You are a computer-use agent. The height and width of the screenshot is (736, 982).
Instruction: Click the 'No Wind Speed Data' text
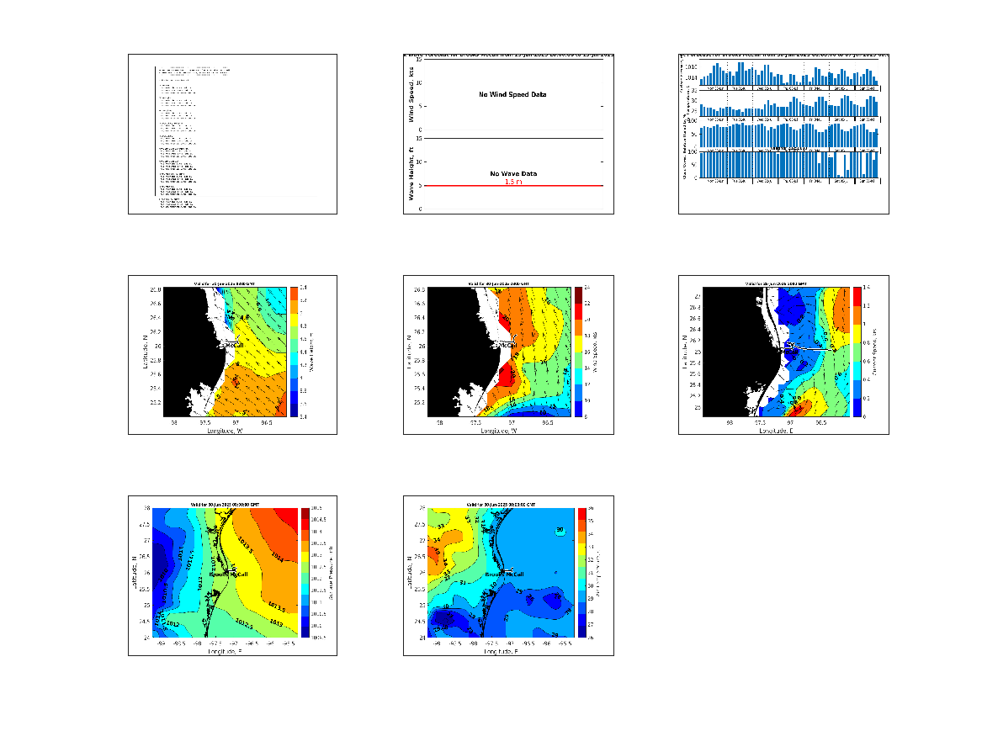pyautogui.click(x=512, y=94)
